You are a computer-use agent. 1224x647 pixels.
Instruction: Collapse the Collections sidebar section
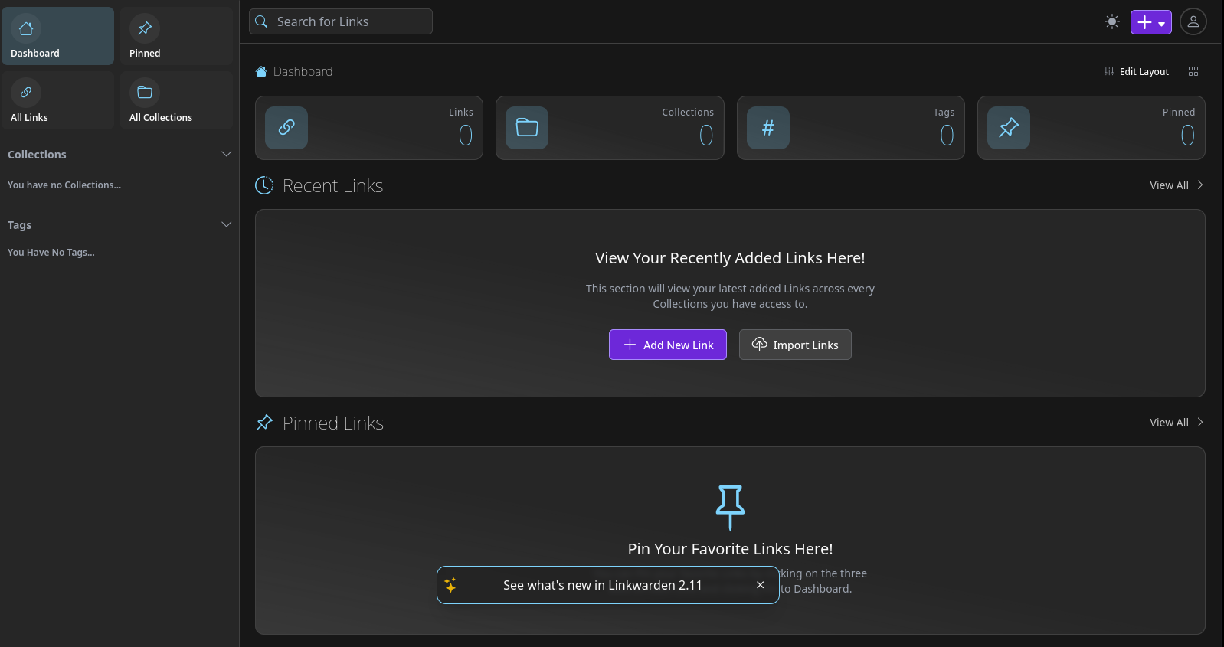click(x=226, y=154)
